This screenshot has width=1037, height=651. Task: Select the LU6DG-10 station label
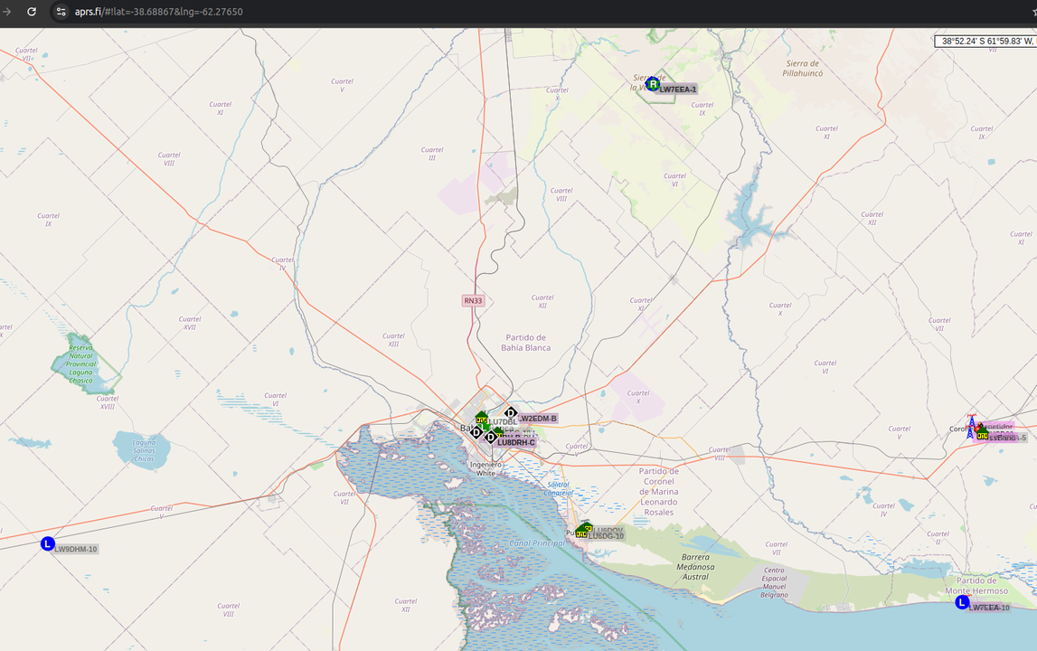click(606, 536)
